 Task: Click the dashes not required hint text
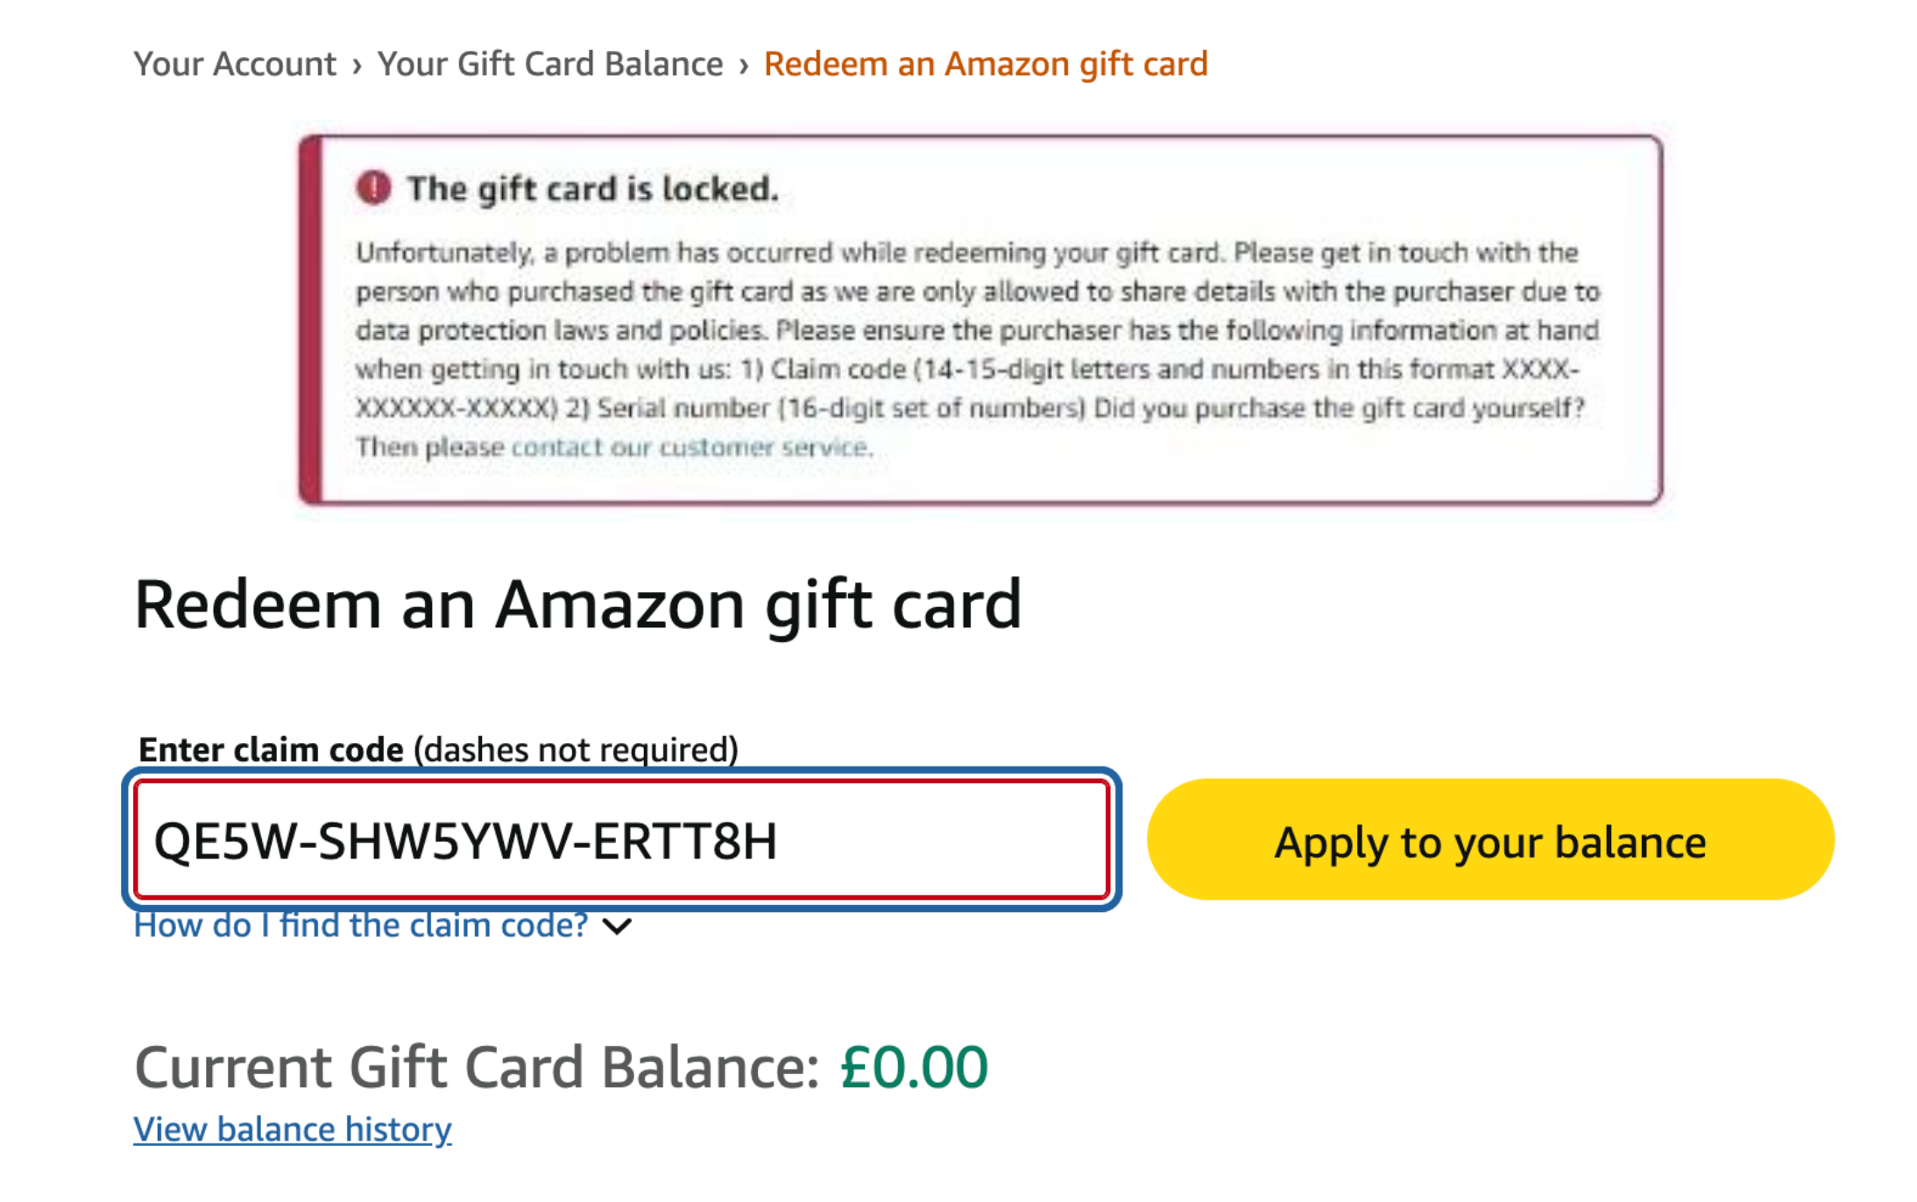pyautogui.click(x=576, y=750)
